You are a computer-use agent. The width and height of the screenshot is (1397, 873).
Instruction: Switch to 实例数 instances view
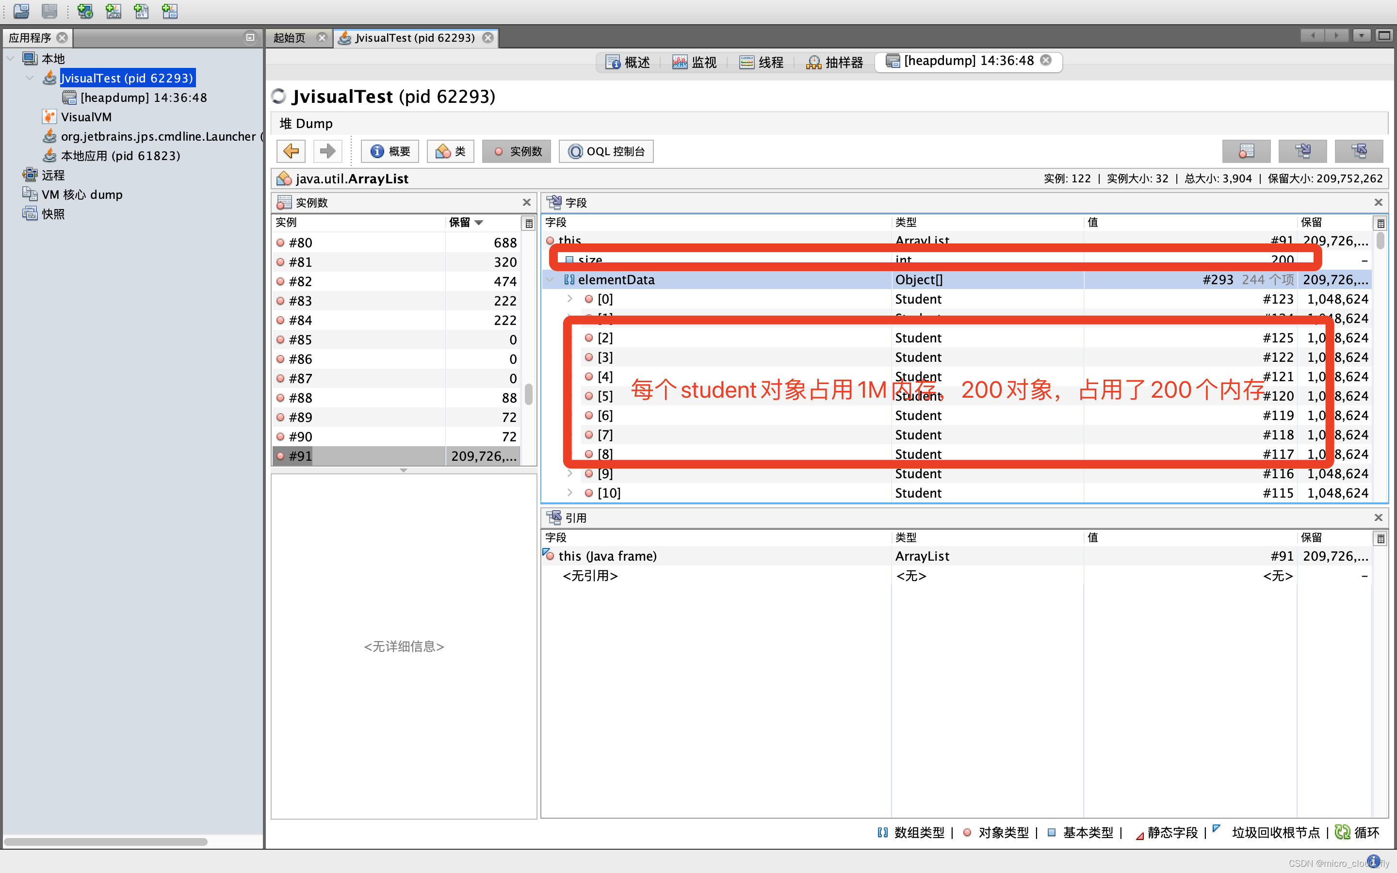click(517, 151)
